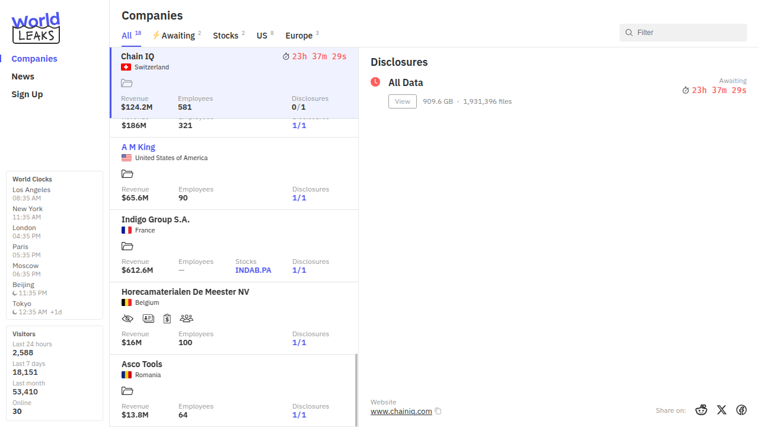Select Horecamaterialen De Meester NV company
This screenshot has height=427, width=759.
click(186, 292)
